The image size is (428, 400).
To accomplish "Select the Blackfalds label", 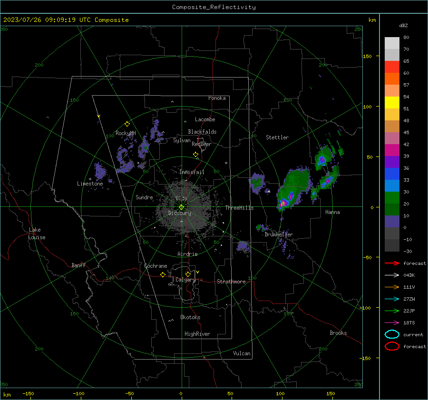I will pos(202,132).
